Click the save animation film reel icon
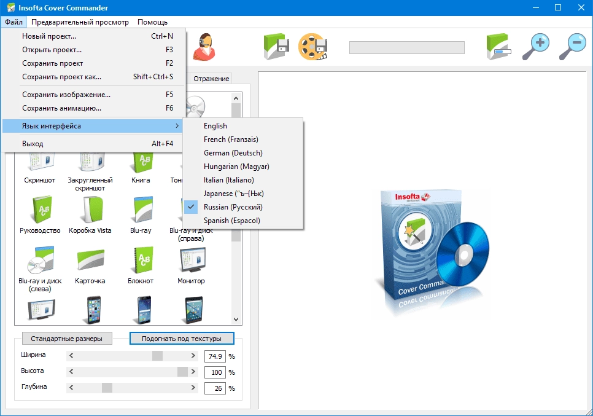 coord(312,47)
